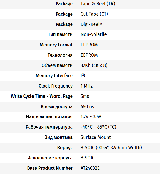Click the "32Kb (4K x 8)" value
The image size is (160, 175).
pyautogui.click(x=94, y=65)
